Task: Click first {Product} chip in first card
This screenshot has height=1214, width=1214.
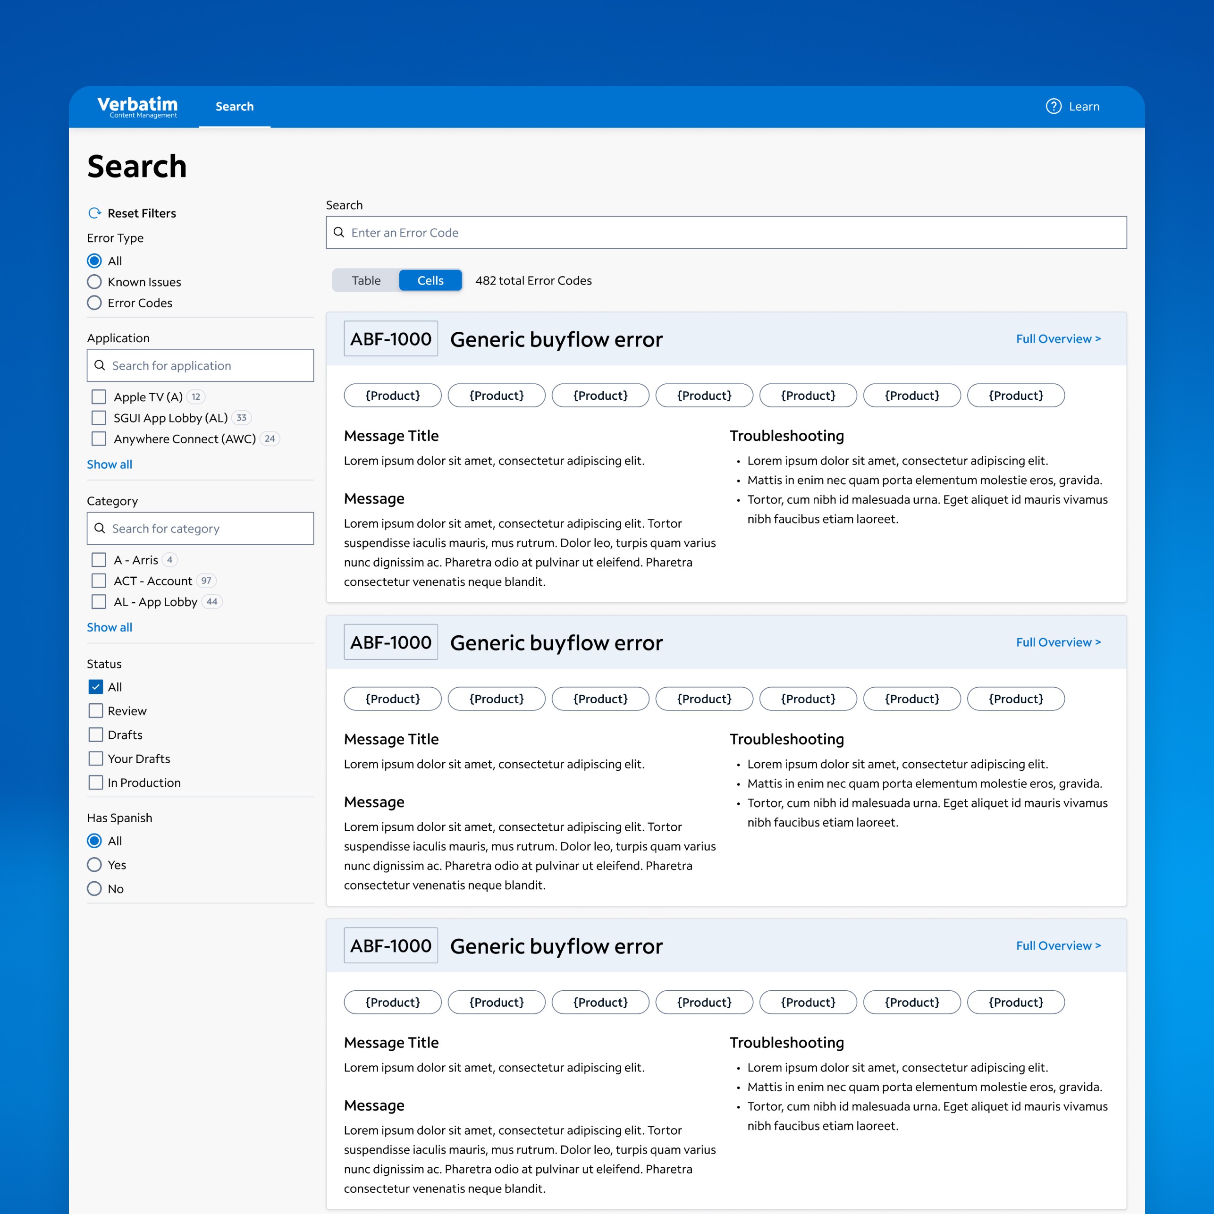Action: point(392,395)
